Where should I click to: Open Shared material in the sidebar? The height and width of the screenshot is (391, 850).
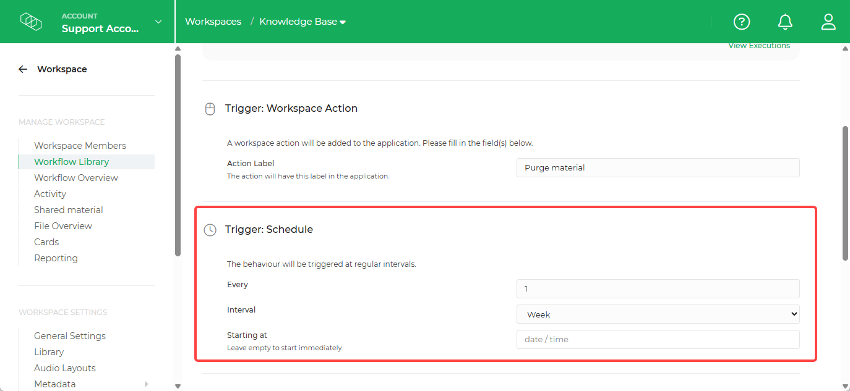[69, 210]
